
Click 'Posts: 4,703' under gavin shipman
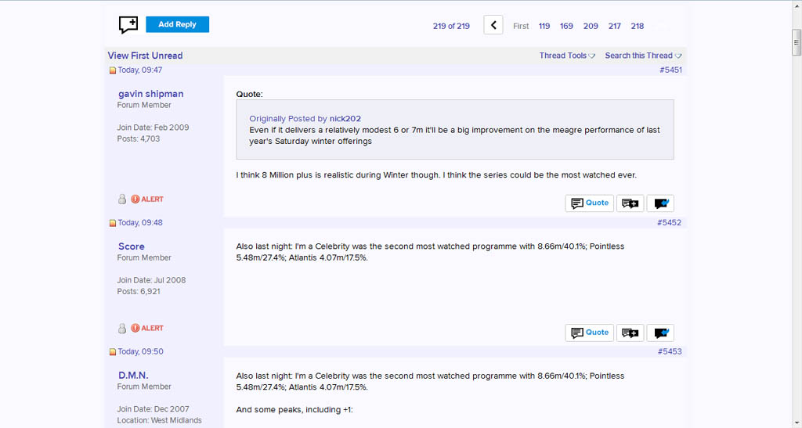point(138,139)
